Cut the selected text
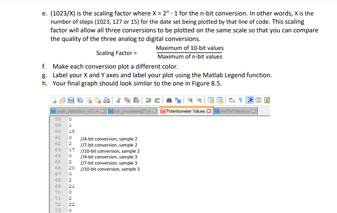Viewport: 337px width, 213px height. click(x=118, y=100)
